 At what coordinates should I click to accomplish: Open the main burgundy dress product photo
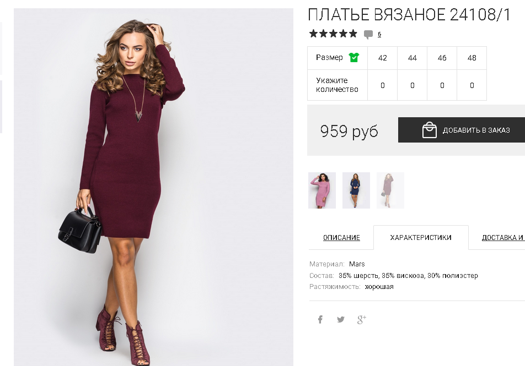(x=153, y=187)
